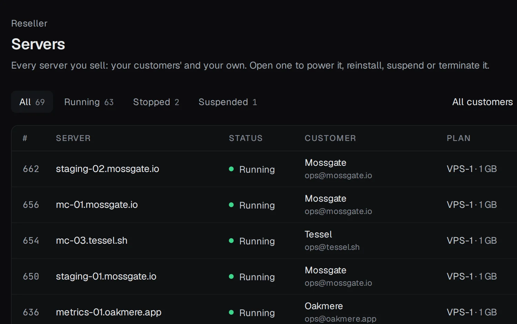The height and width of the screenshot is (324, 517).
Task: Click Running status of staging-01.mossgate.io
Action: [x=252, y=277]
